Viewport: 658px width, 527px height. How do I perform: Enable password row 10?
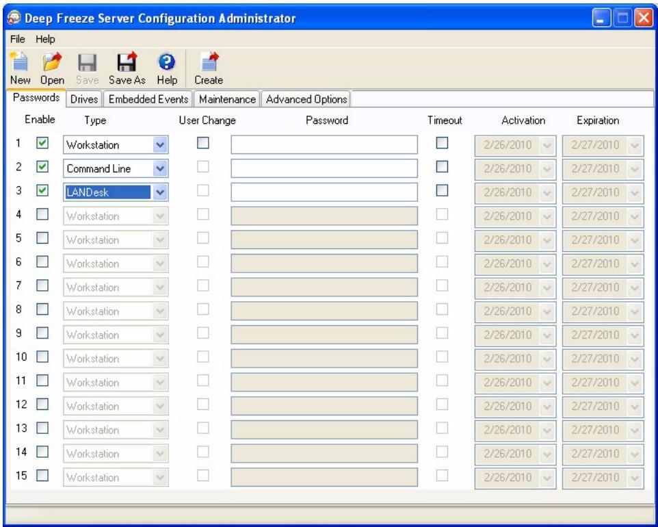[x=42, y=357]
